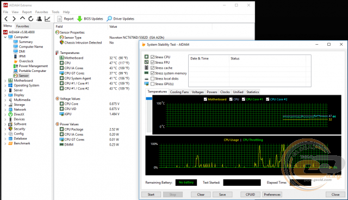
Task: Toggle the CPU Core #2 graph checkbox
Action: pyautogui.click(x=268, y=99)
